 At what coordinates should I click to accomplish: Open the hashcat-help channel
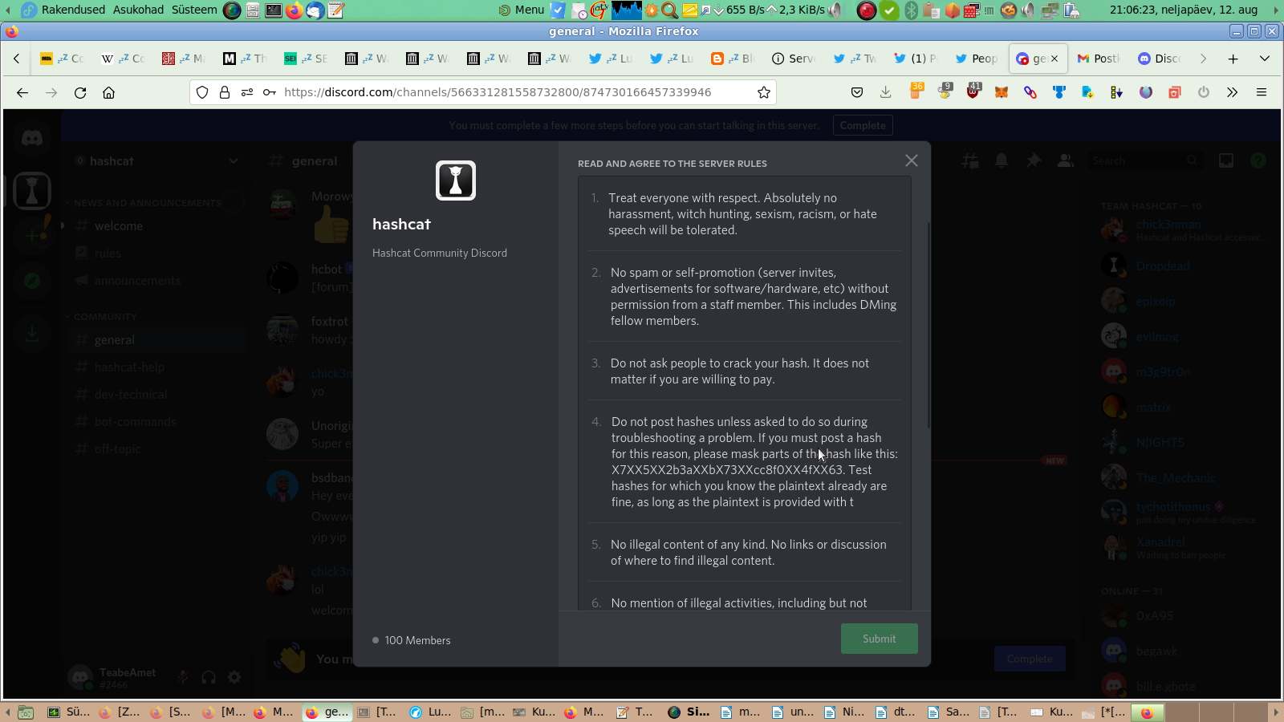coord(157,367)
